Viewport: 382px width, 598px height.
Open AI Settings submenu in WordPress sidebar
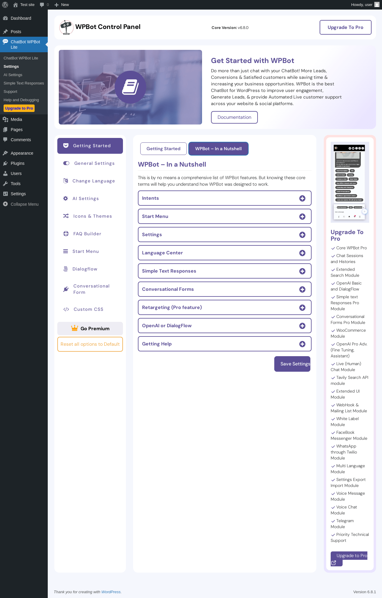tap(13, 75)
